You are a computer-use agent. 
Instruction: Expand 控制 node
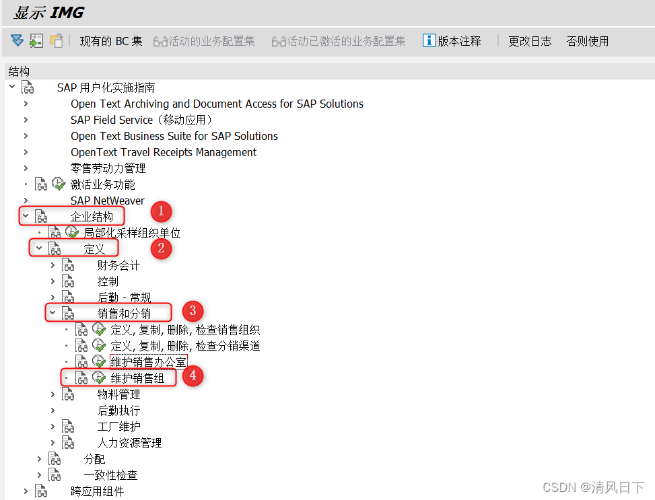(x=53, y=281)
